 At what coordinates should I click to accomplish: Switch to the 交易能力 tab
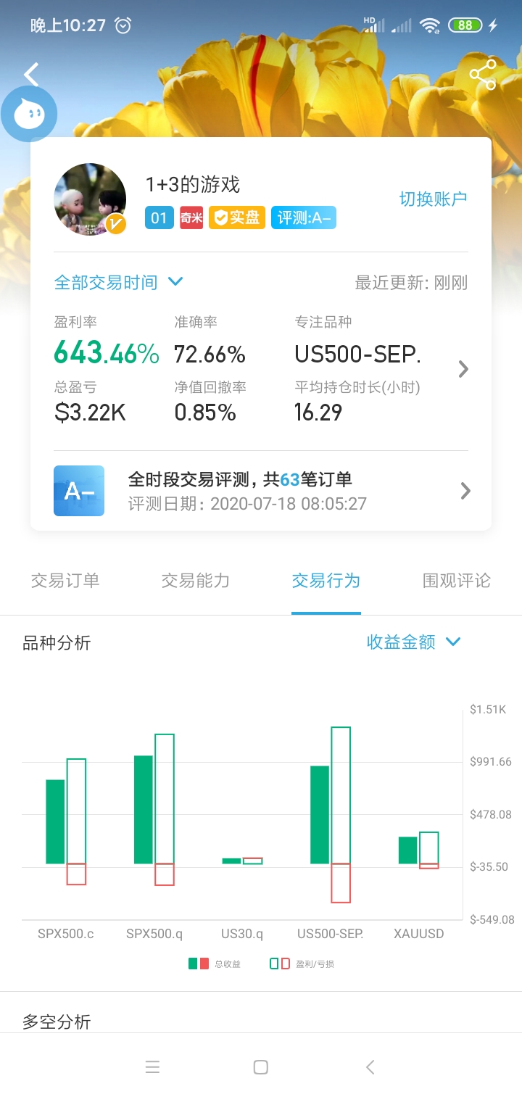[196, 581]
